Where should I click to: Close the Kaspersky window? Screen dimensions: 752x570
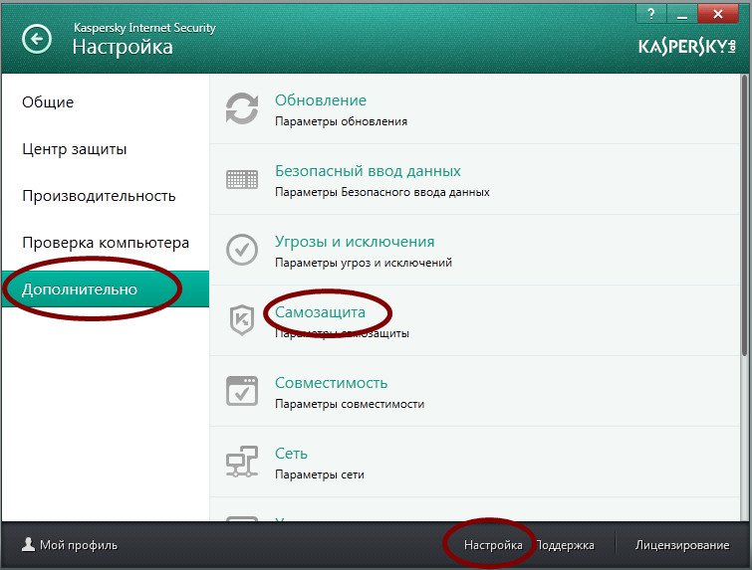pyautogui.click(x=718, y=14)
